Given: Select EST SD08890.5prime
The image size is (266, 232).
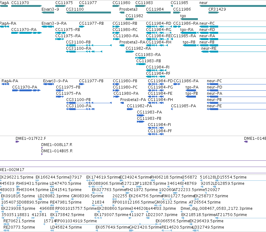Looking at the screenshot, I should point(33,202).
